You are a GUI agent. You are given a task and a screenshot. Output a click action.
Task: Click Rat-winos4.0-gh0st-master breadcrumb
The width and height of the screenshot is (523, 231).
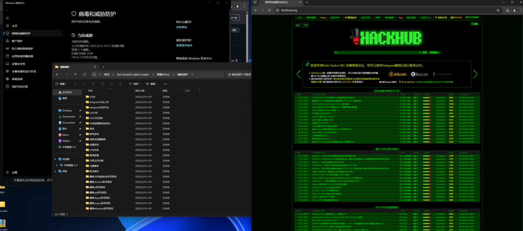(133, 75)
